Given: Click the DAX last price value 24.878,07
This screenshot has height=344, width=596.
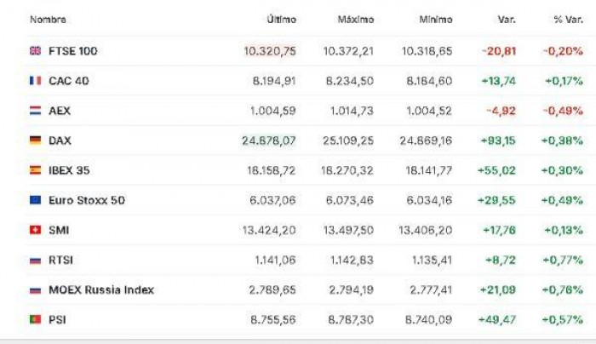Looking at the screenshot, I should click(x=269, y=140).
